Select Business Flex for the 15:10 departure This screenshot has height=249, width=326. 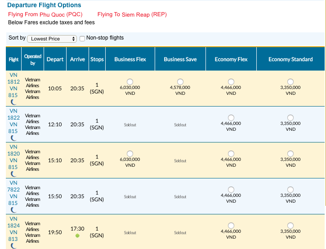(x=130, y=154)
